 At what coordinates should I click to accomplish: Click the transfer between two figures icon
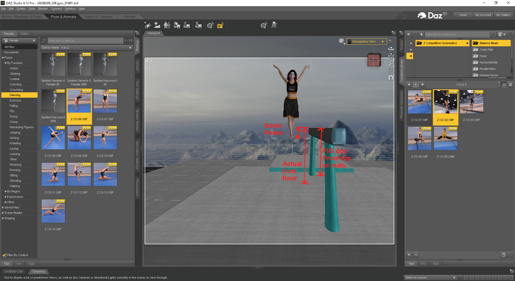[x=167, y=25]
